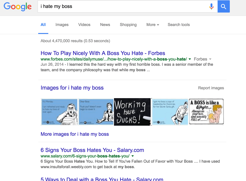Click the Google logo
This screenshot has width=246, height=181.
pyautogui.click(x=17, y=7)
